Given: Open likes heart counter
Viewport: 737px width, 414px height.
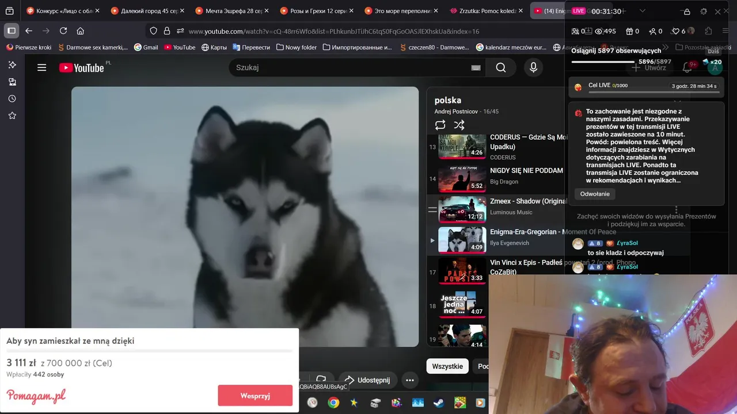Looking at the screenshot, I should (679, 32).
